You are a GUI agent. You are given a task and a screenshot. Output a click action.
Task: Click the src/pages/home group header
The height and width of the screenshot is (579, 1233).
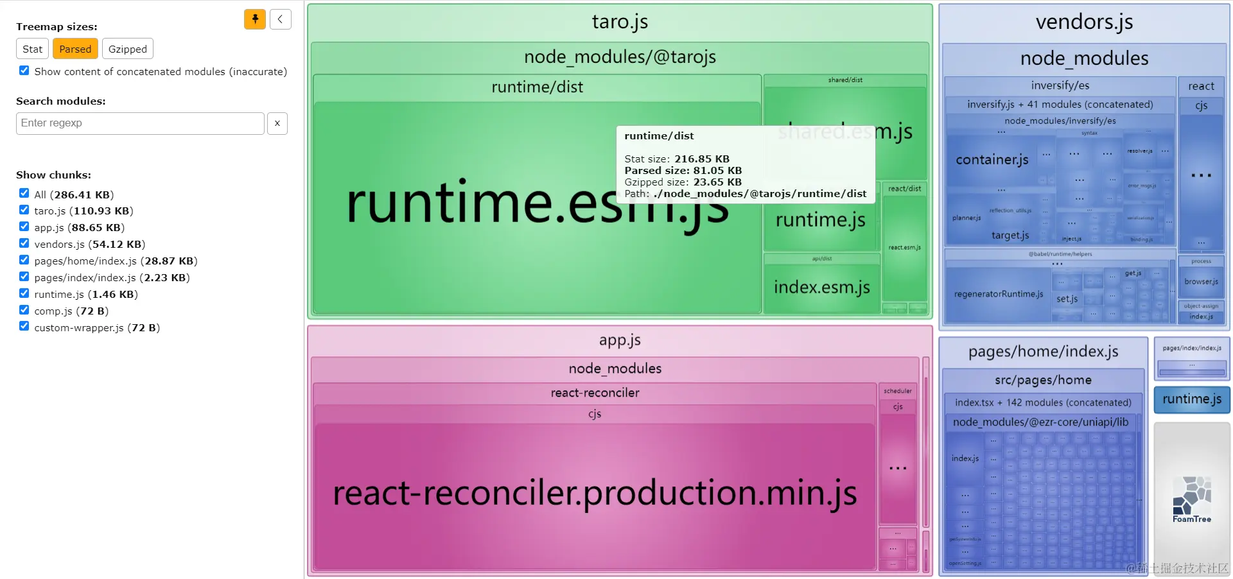[1044, 381]
